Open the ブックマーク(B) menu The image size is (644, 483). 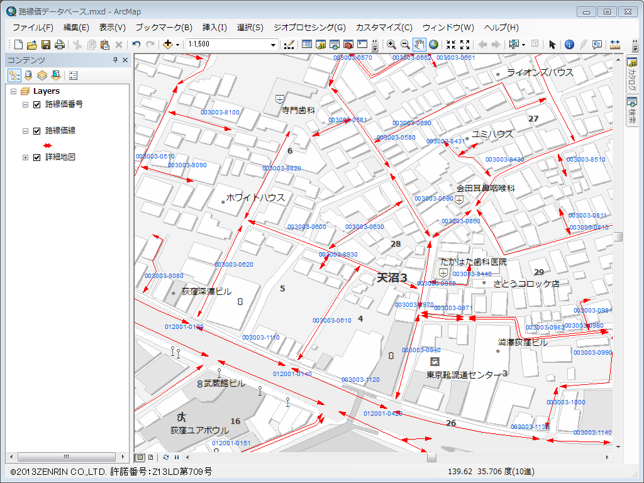[x=164, y=28]
